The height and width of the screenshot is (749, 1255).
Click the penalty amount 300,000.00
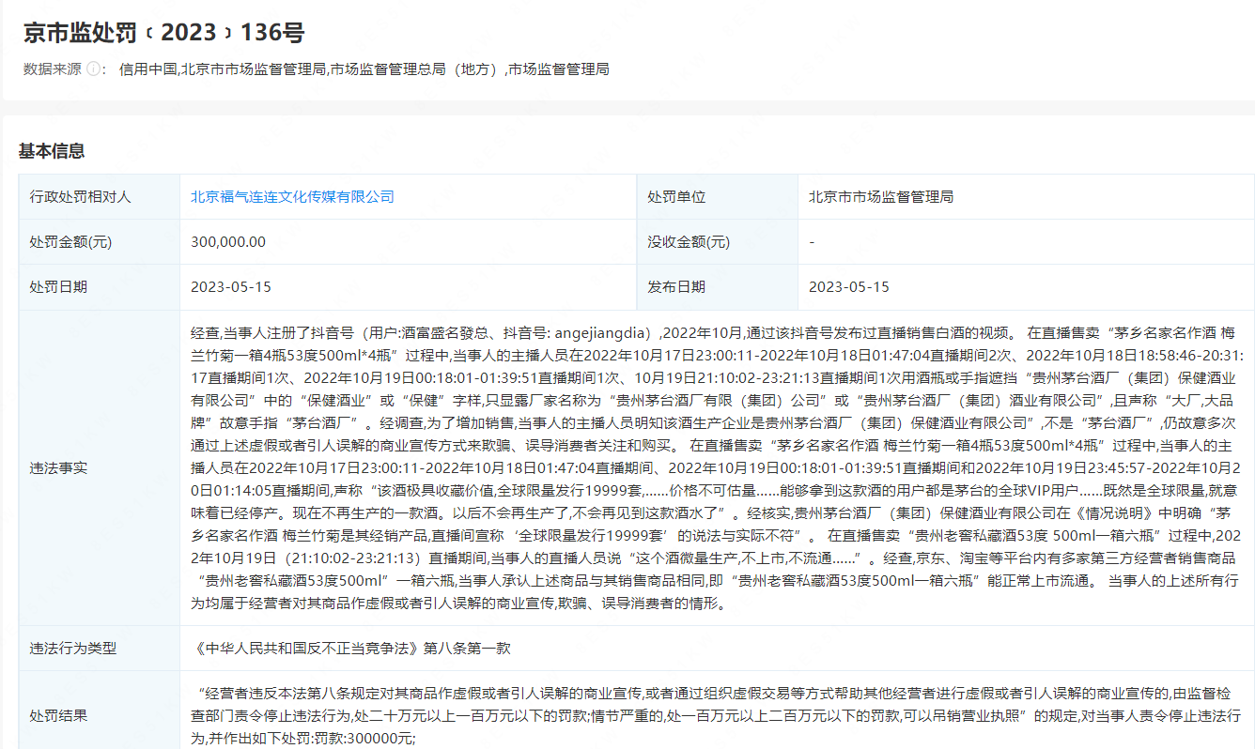pyautogui.click(x=228, y=242)
